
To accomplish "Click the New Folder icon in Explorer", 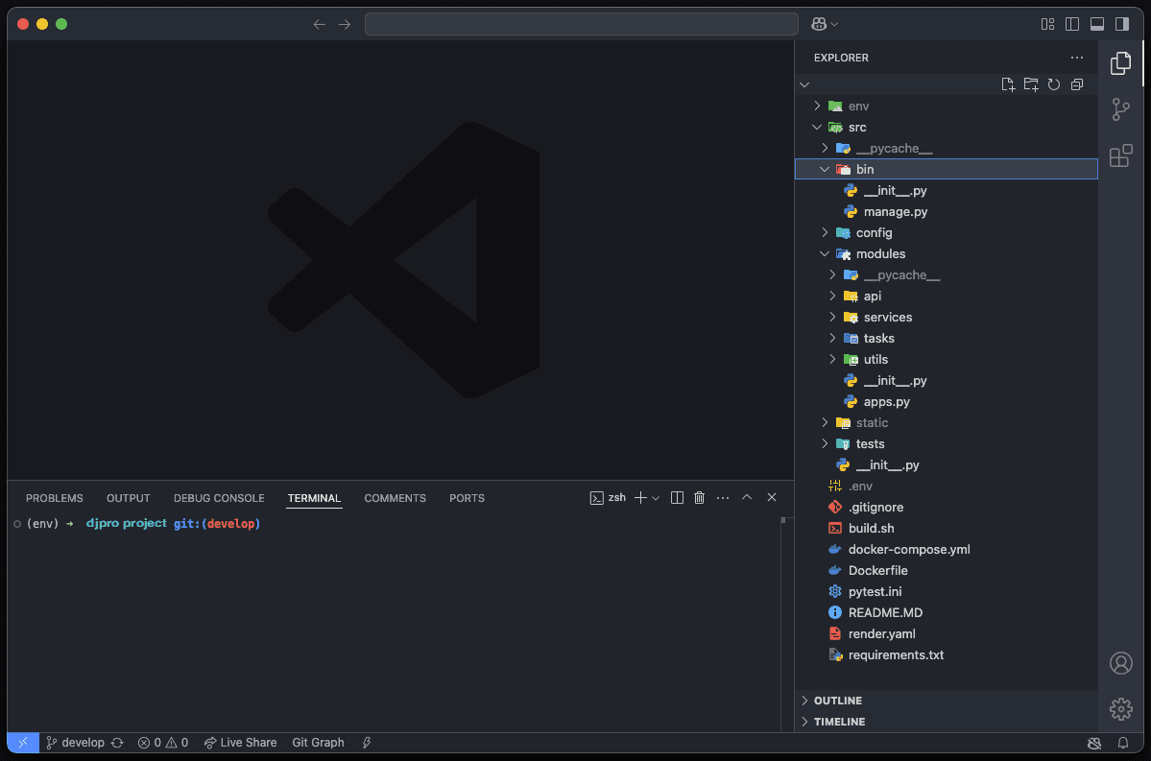I will pyautogui.click(x=1031, y=84).
